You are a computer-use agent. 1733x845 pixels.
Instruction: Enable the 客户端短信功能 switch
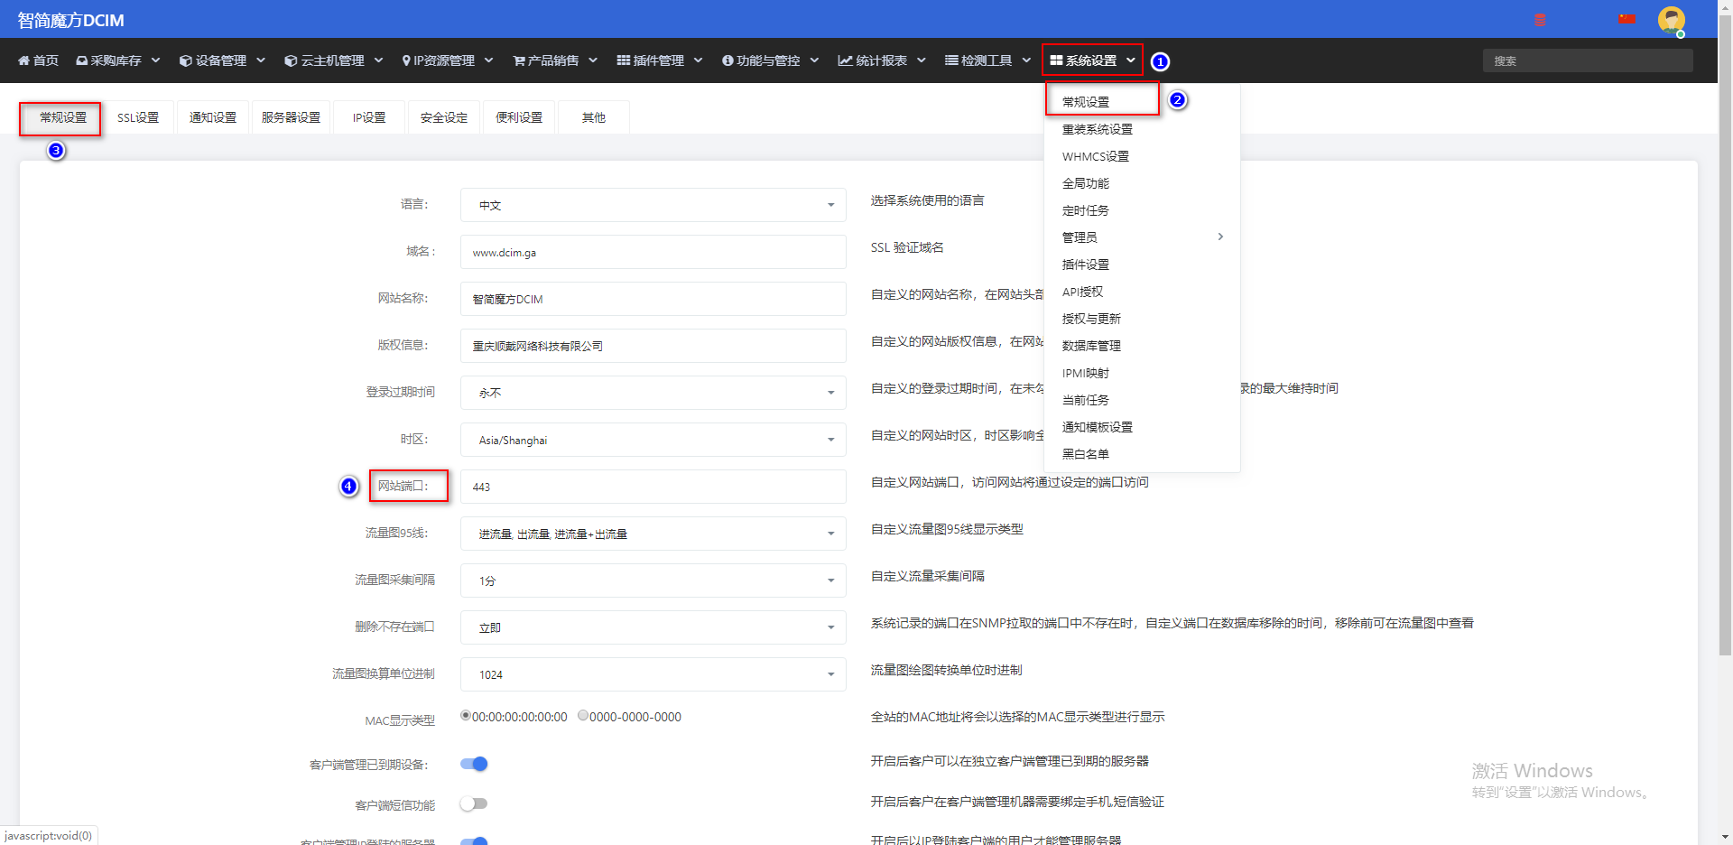[474, 803]
